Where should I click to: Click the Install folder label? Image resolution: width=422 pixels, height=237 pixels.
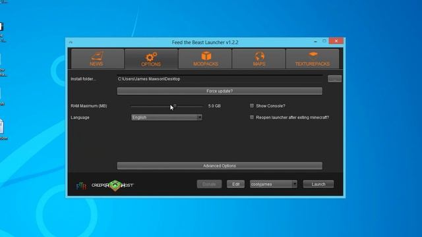click(x=83, y=79)
